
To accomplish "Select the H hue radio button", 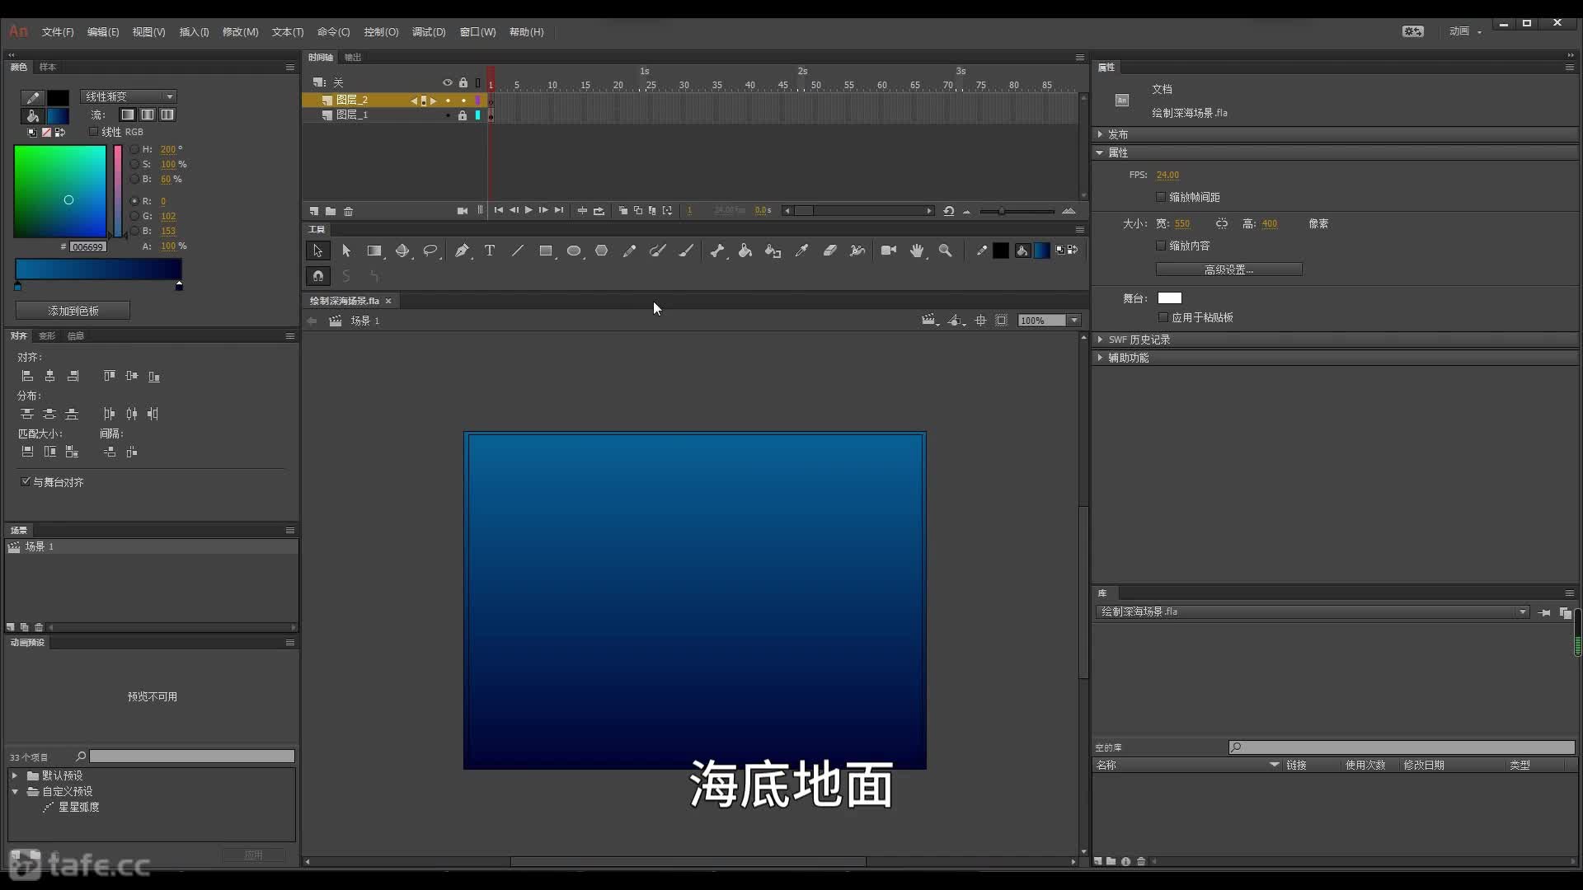I will (134, 149).
